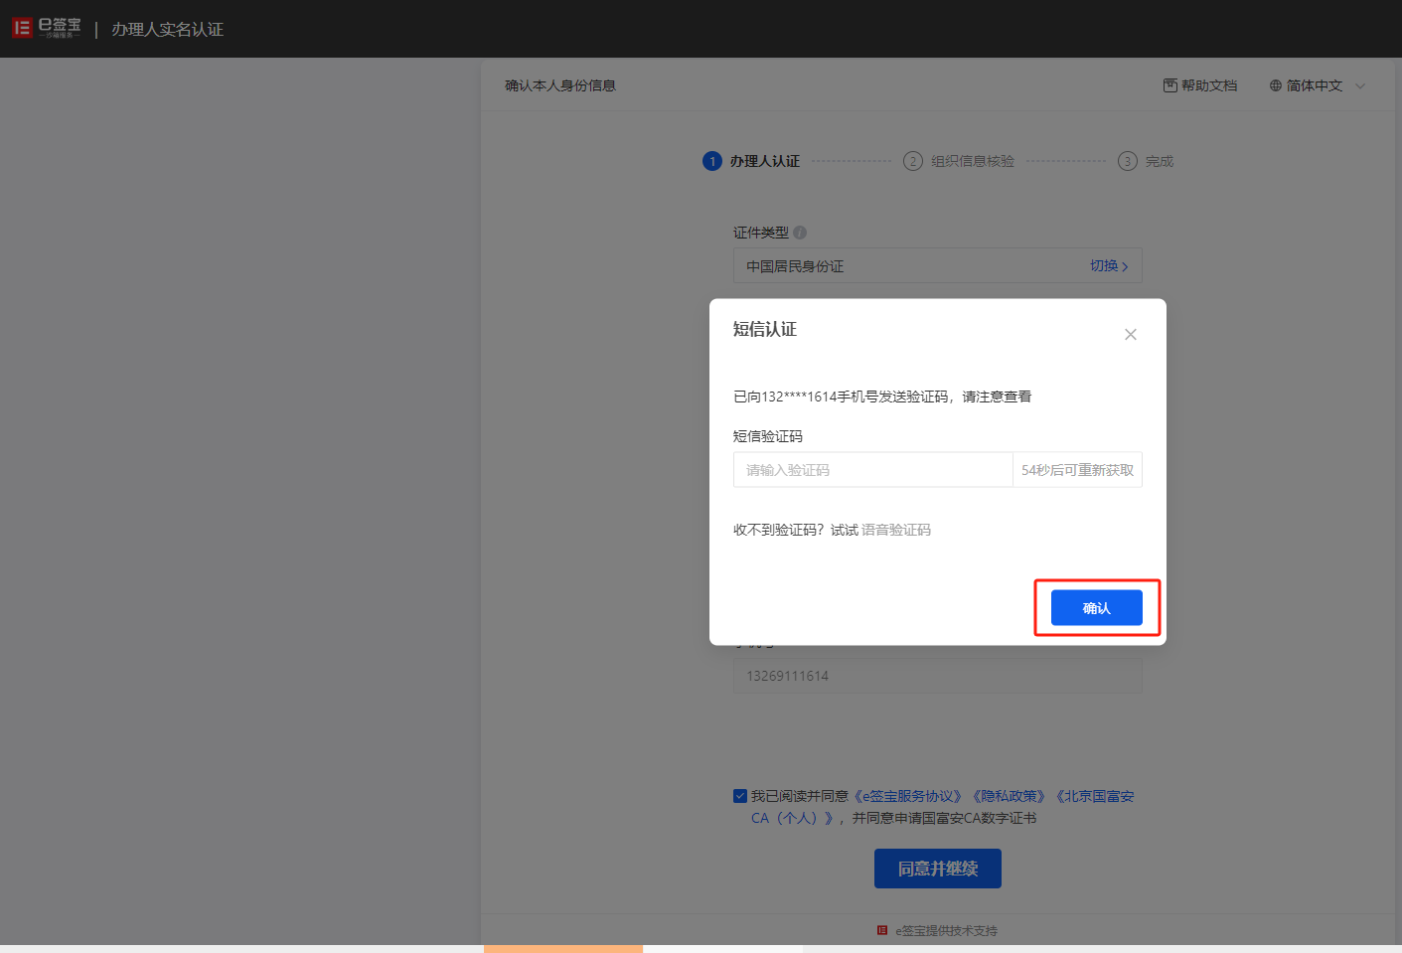
Task: Select step 2 组织信息核验
Action: 960,161
